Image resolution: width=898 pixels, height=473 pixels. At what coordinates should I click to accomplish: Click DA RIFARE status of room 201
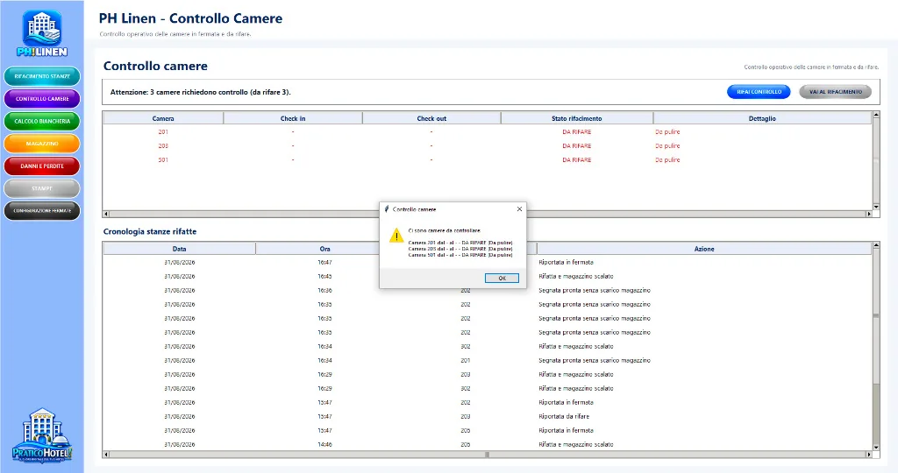(577, 132)
